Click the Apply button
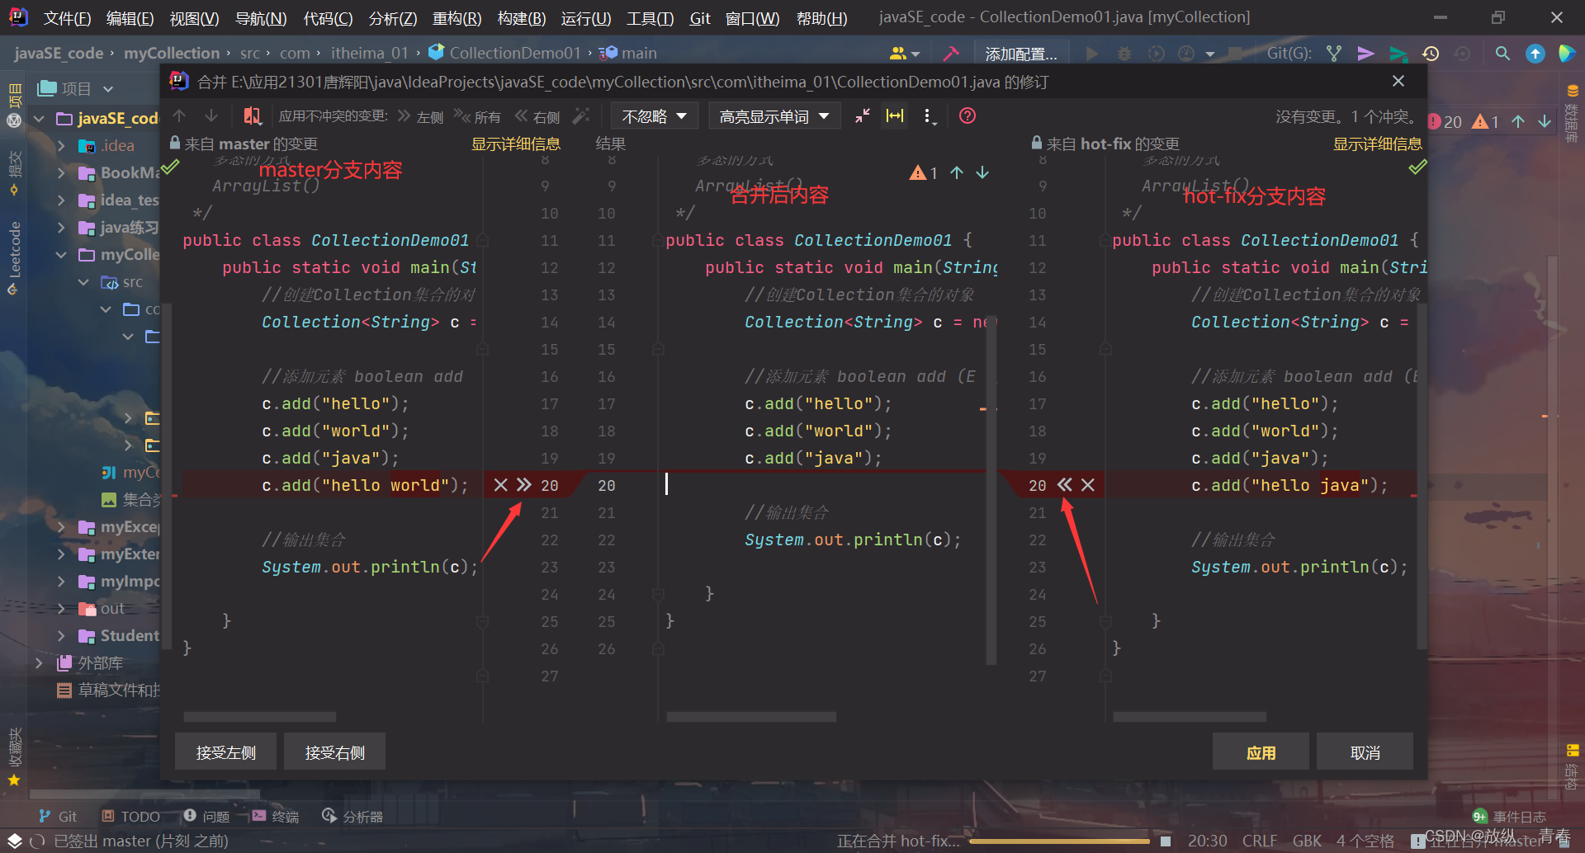1585x853 pixels. (x=1261, y=752)
